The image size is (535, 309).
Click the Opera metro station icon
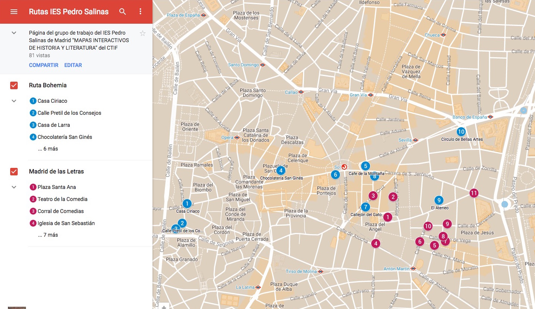pyautogui.click(x=237, y=137)
